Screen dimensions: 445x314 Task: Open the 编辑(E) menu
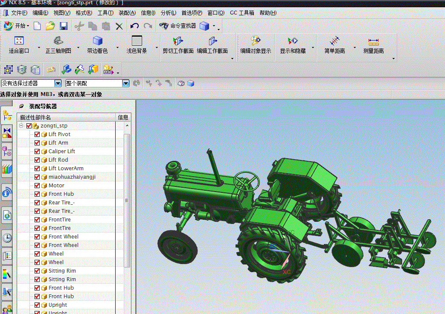[40, 13]
